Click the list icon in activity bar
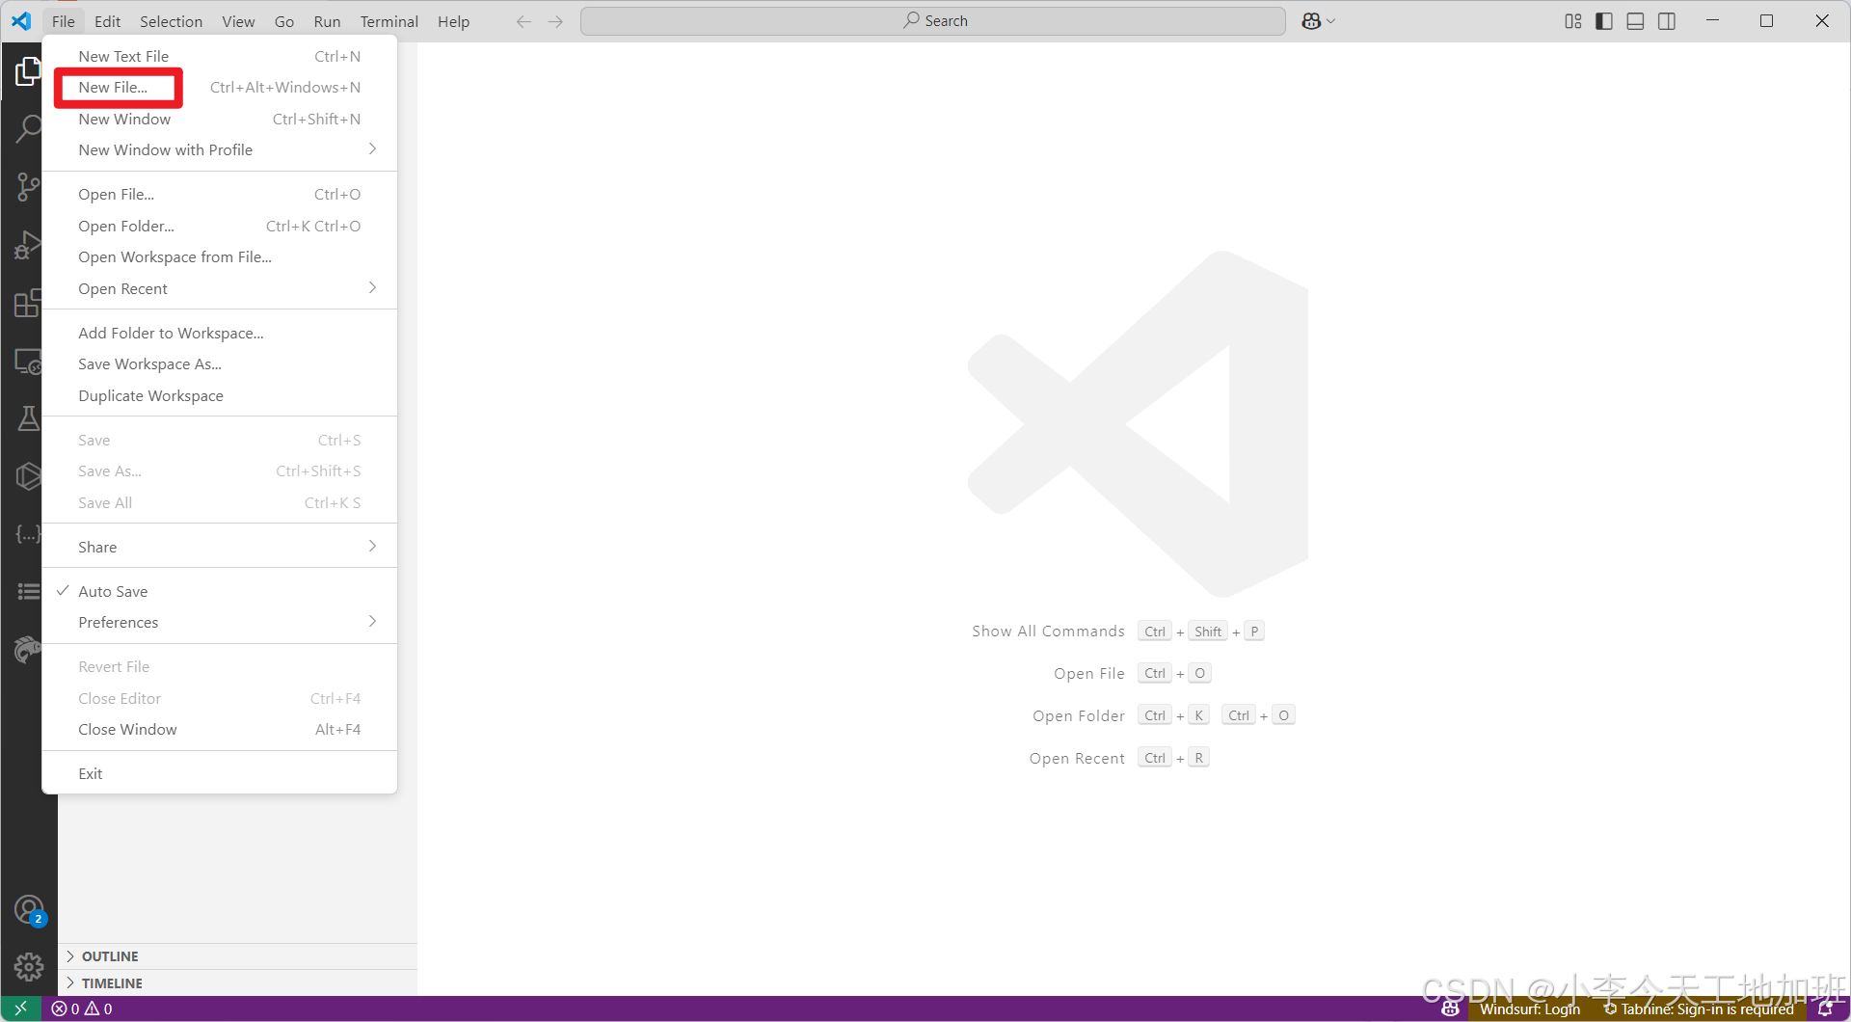This screenshot has height=1022, width=1851. 28,591
